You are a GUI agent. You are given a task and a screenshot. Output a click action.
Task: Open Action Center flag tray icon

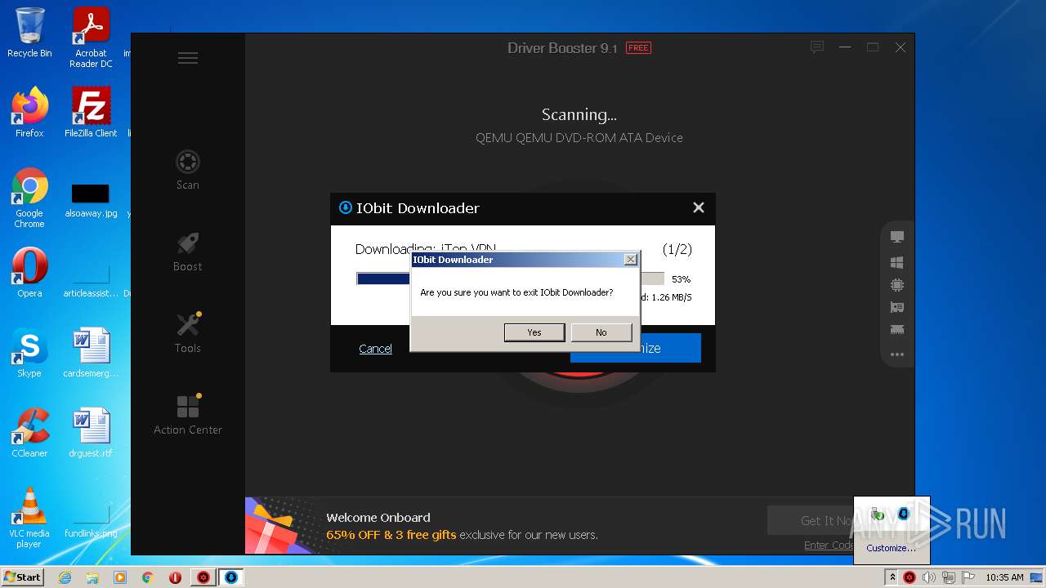pyautogui.click(x=968, y=577)
